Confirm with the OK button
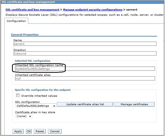The image size is (165, 136). click(x=29, y=131)
